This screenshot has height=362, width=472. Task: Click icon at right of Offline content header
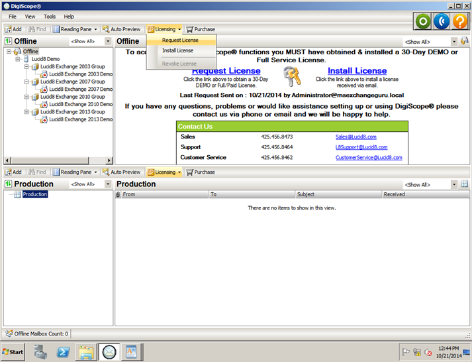tap(465, 40)
